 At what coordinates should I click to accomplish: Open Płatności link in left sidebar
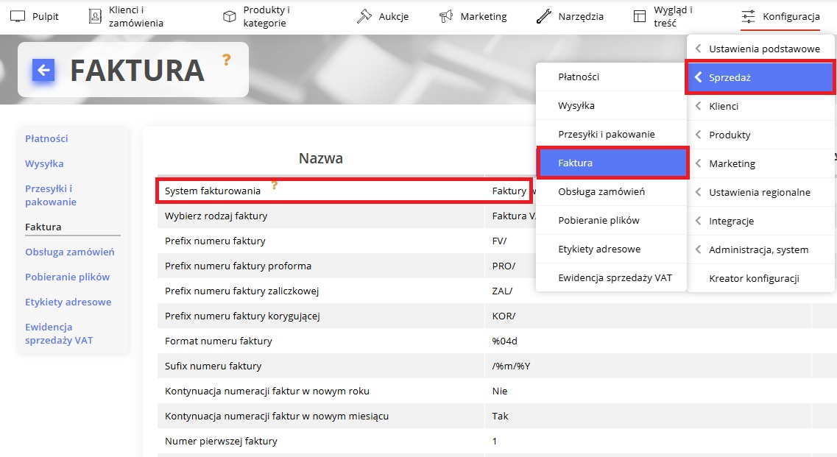[46, 139]
